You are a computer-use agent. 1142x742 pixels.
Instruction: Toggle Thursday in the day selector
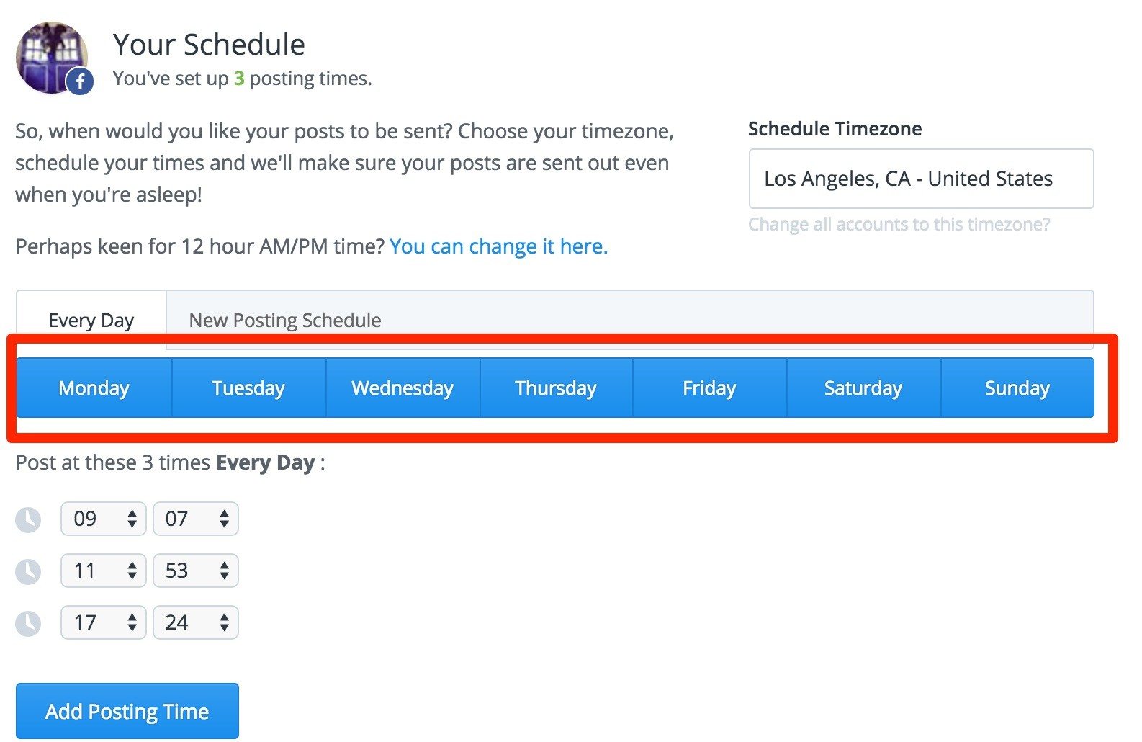tap(555, 388)
